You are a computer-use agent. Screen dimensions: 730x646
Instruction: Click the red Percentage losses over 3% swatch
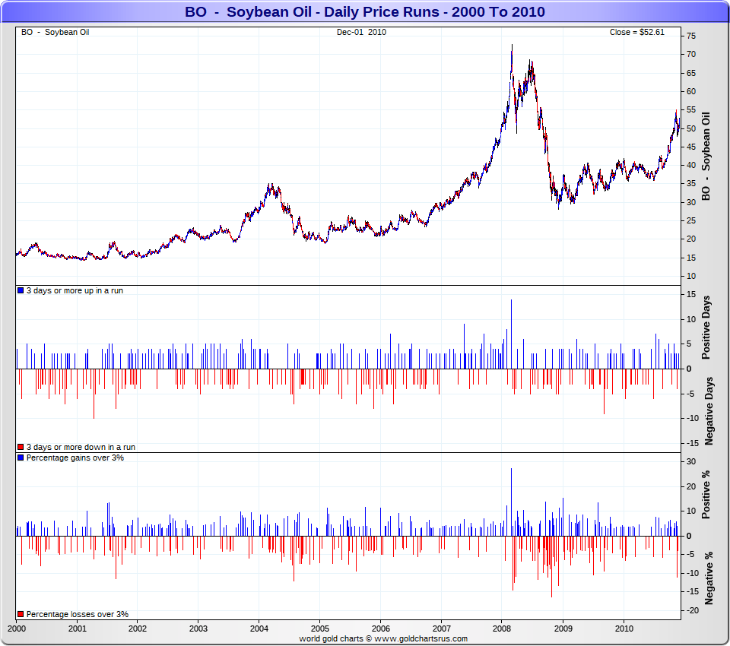click(x=21, y=614)
